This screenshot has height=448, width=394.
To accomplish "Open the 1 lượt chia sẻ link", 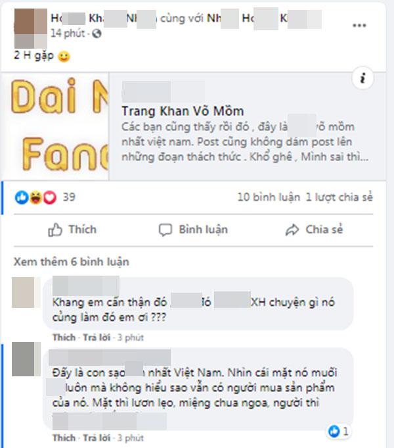I will click(339, 197).
